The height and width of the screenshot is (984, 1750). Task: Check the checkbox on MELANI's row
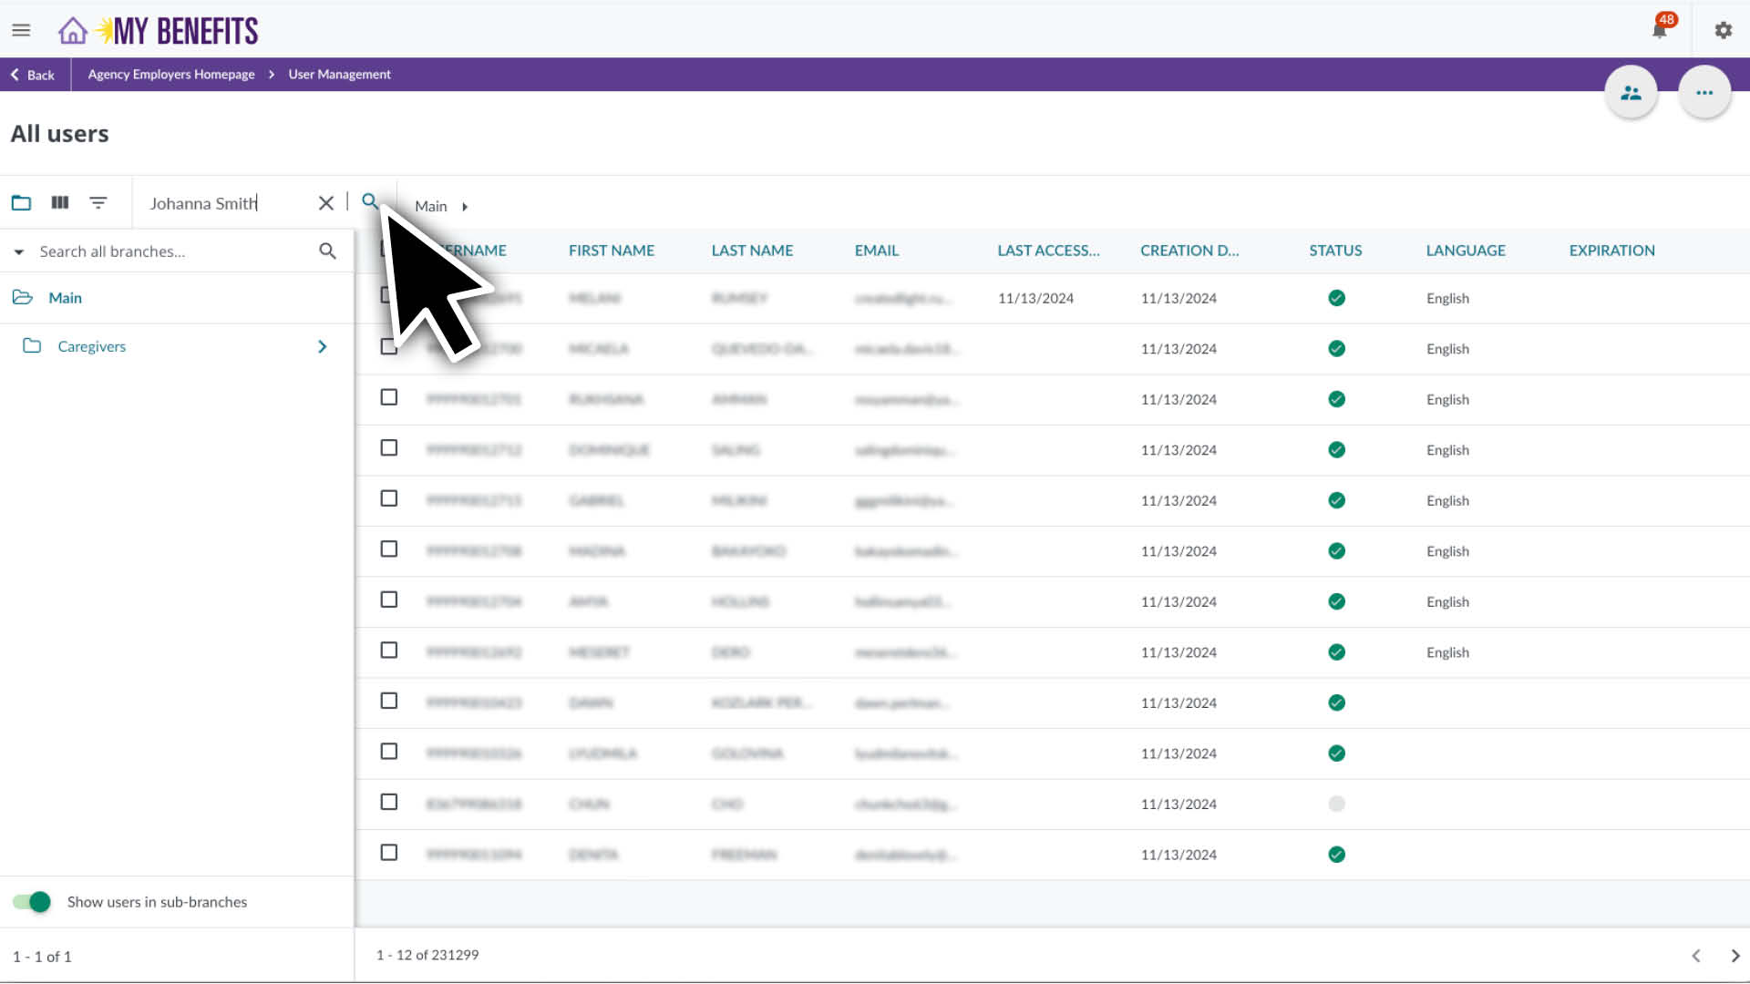[x=389, y=294]
